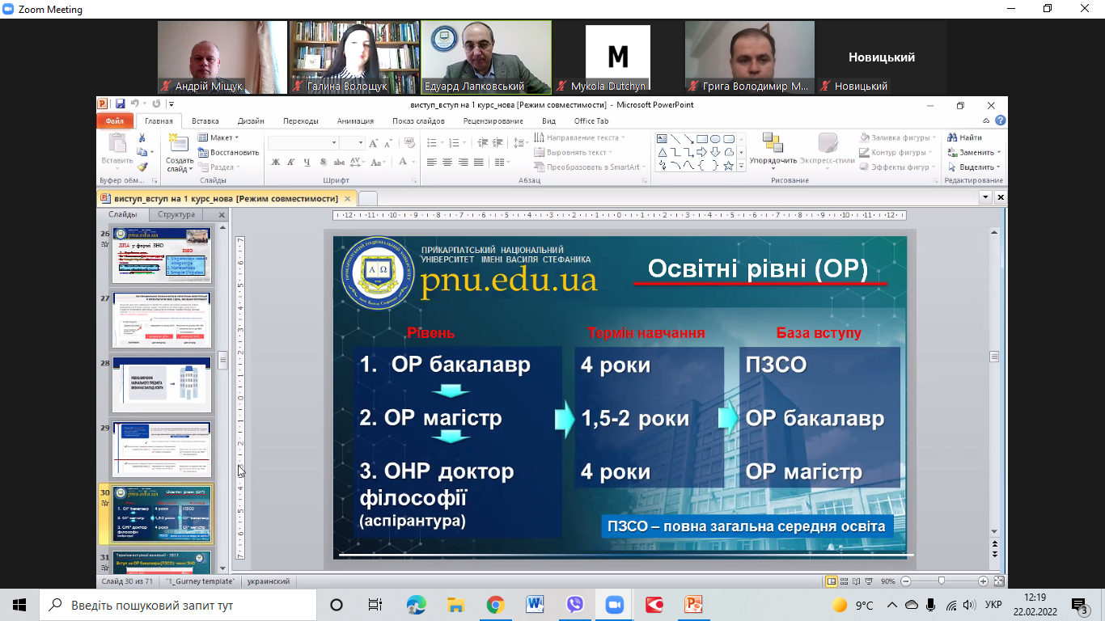The width and height of the screenshot is (1105, 621).
Task: Open Zoom from the Windows taskbar
Action: point(615,605)
